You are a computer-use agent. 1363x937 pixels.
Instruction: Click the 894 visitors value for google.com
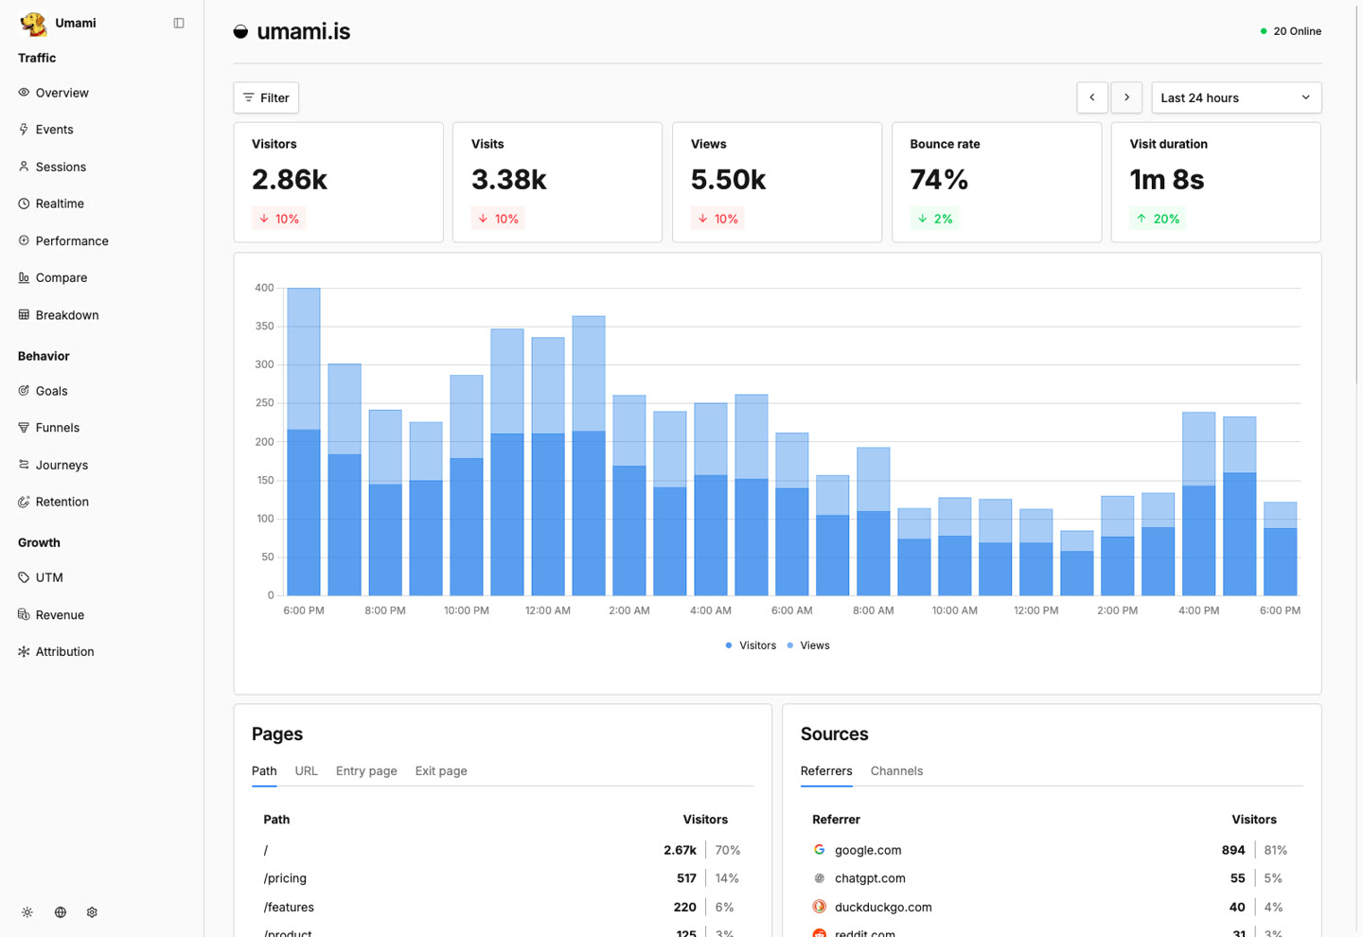pyautogui.click(x=1233, y=850)
